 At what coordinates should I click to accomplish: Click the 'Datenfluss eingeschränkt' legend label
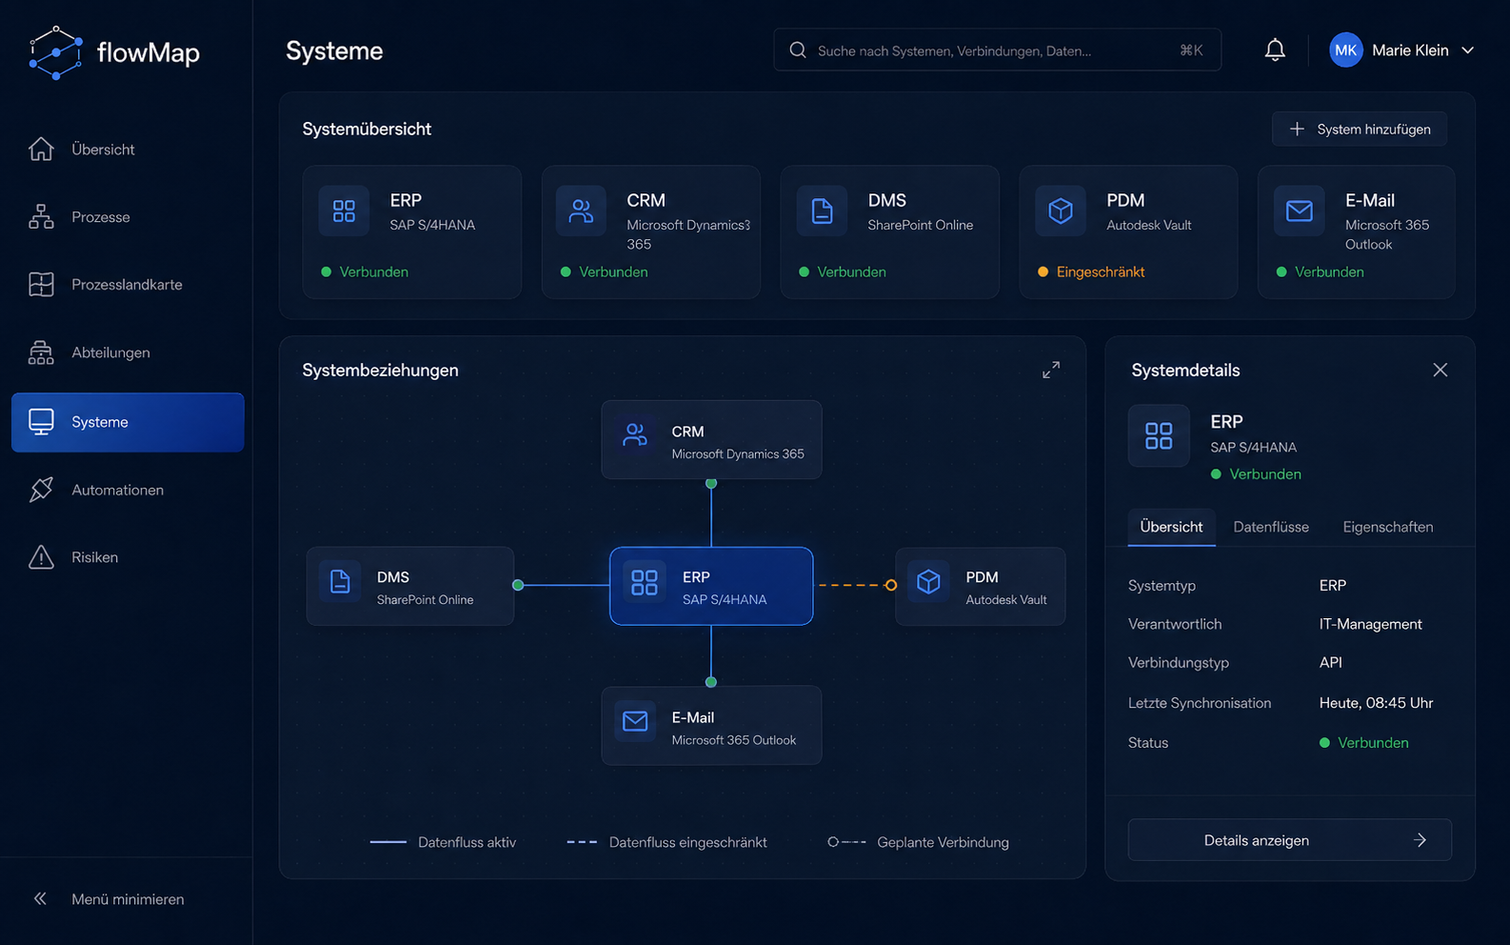(687, 842)
